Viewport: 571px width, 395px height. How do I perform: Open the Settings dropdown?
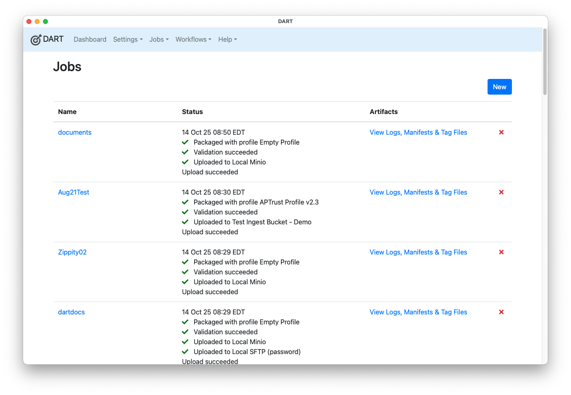point(128,39)
